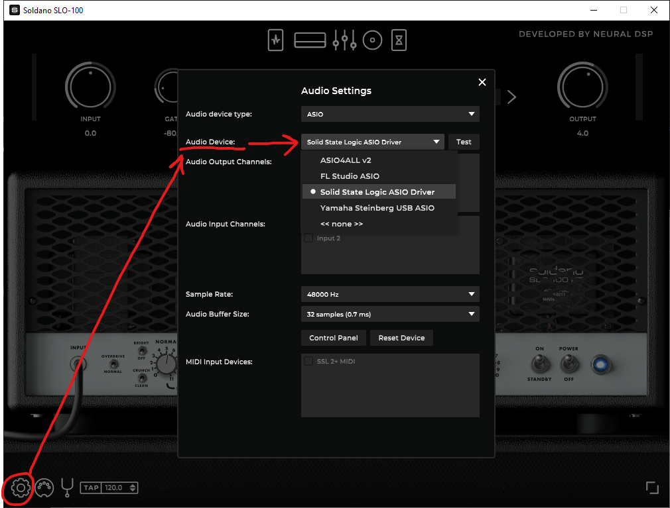Viewport: 670px width, 508px height.
Task: Select the tempo value 120.0 field
Action: [x=113, y=487]
